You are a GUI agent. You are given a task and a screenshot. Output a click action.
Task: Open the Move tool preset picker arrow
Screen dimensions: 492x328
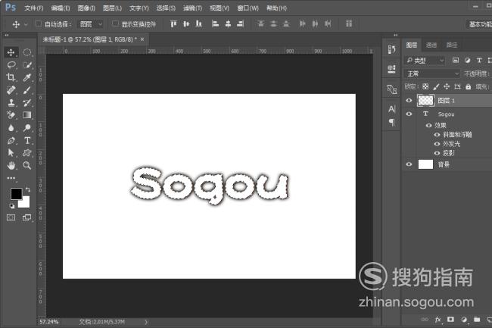[x=26, y=24]
